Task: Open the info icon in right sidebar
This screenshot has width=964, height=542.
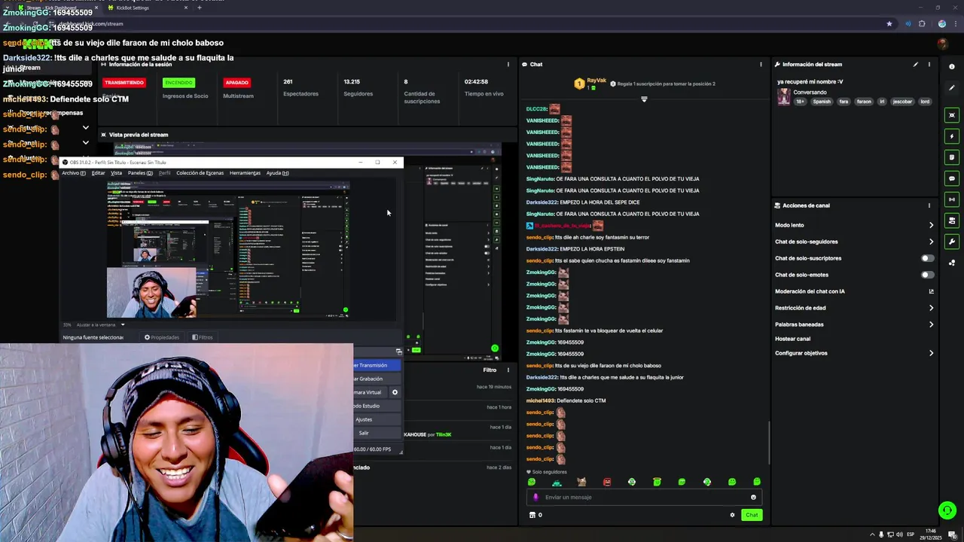Action: click(x=952, y=66)
